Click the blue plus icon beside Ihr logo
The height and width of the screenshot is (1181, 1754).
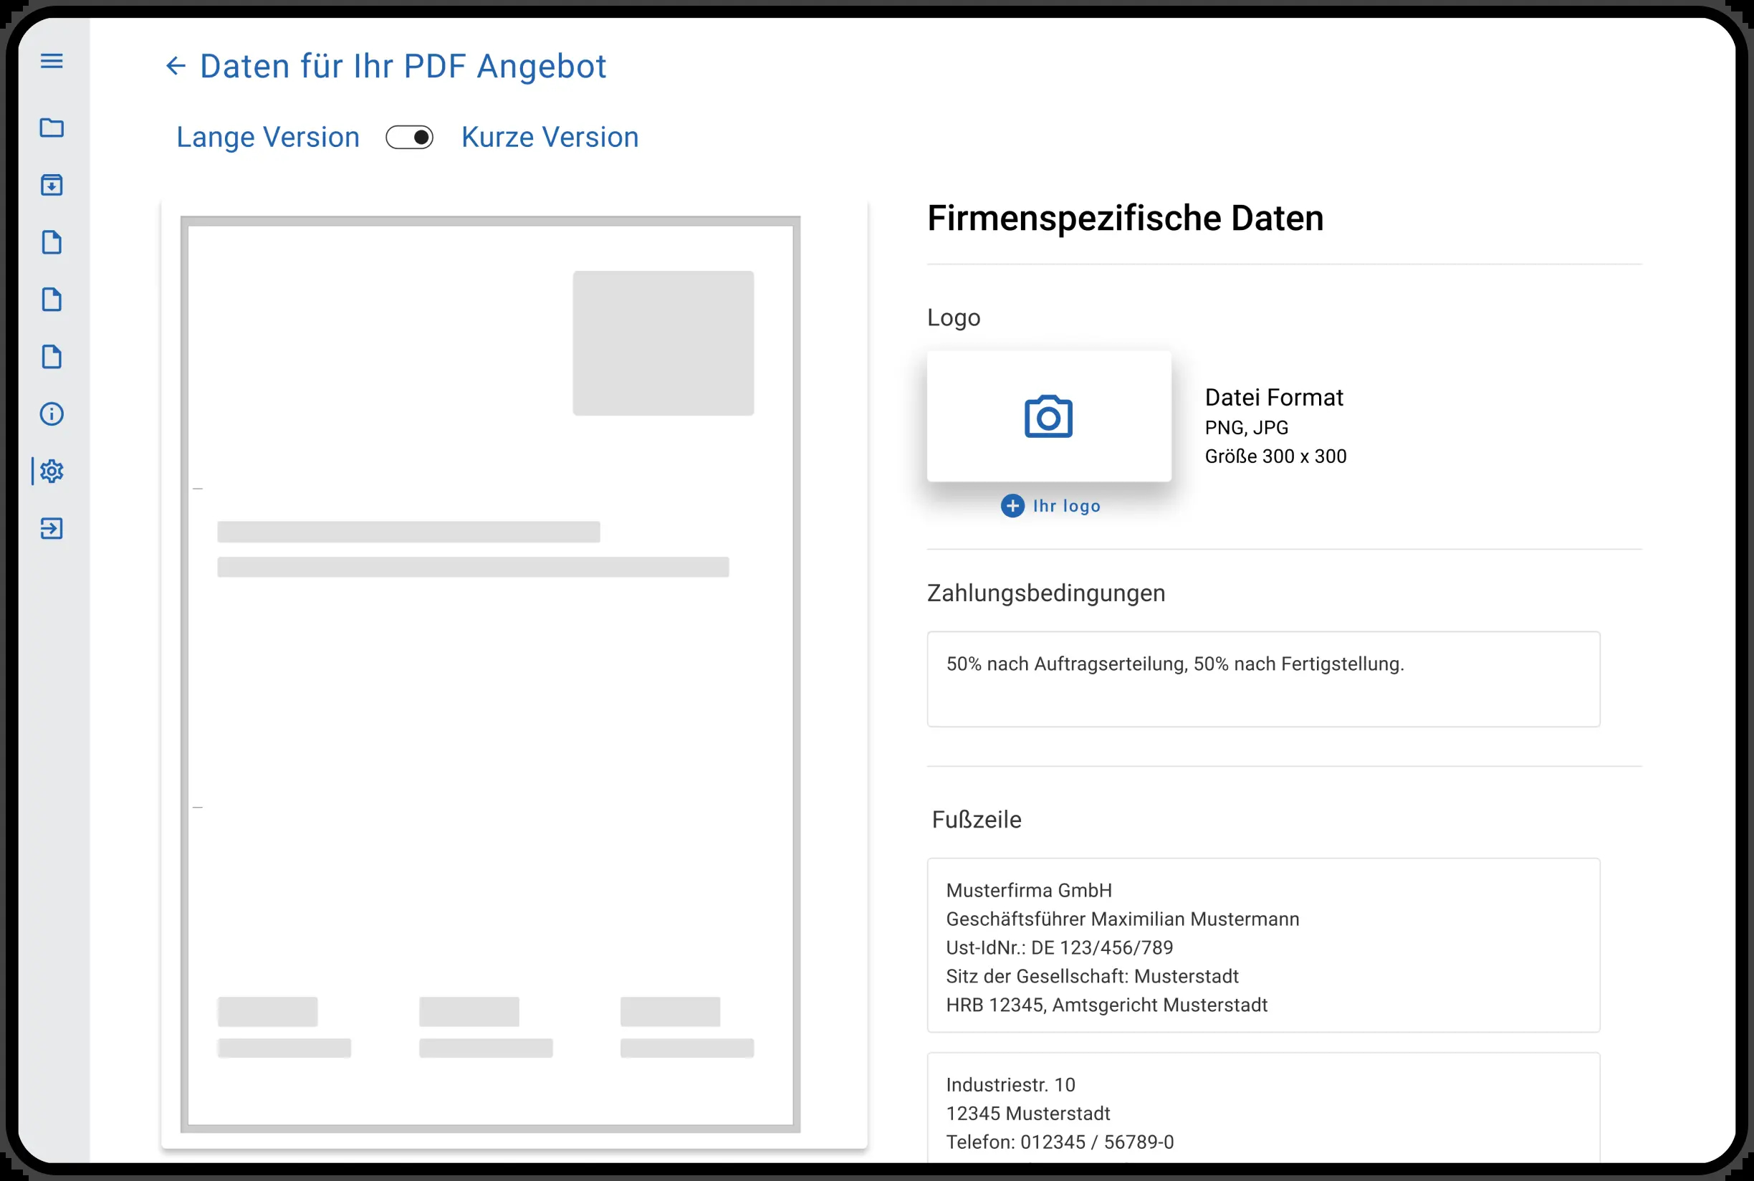(x=1012, y=505)
